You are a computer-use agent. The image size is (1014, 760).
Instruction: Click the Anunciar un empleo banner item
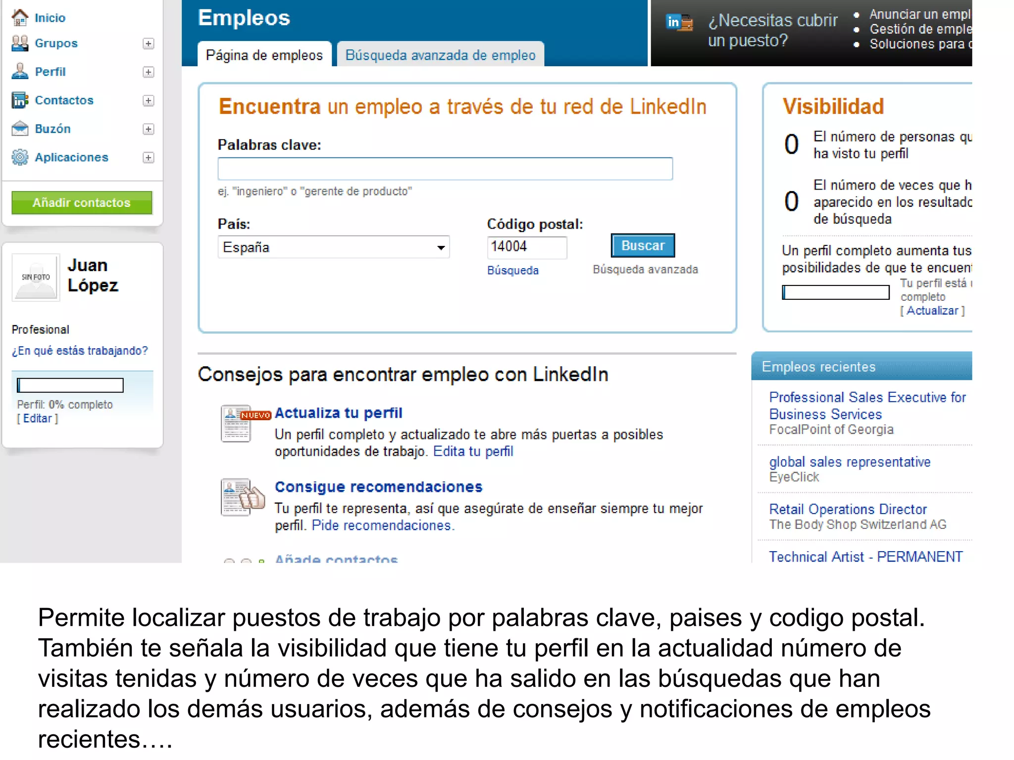(920, 14)
